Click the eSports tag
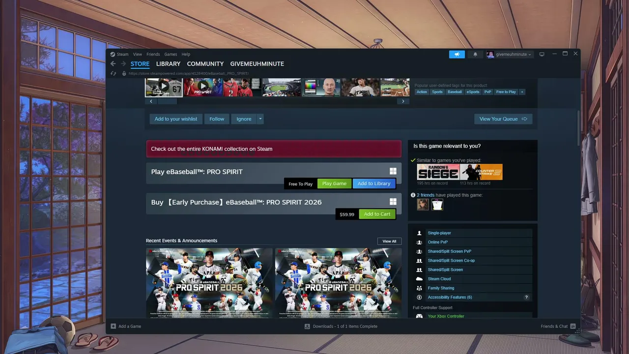Viewport: 629px width, 354px height. [x=473, y=92]
